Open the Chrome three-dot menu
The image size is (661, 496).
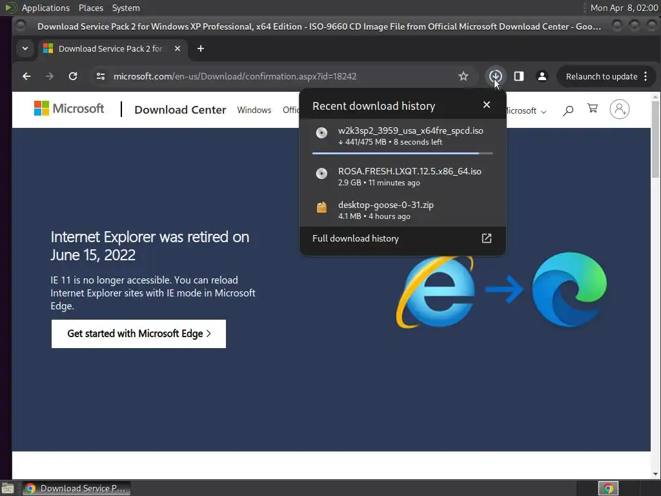pos(646,76)
